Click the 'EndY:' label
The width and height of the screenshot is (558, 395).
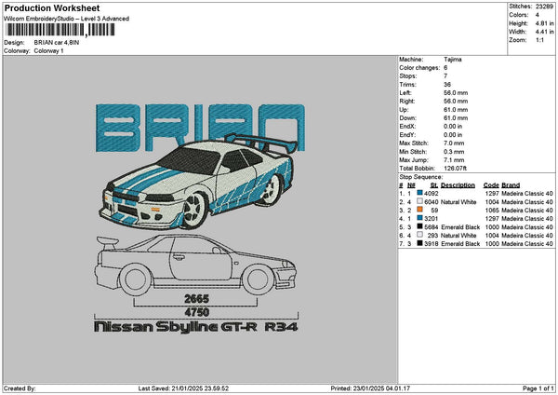click(407, 135)
